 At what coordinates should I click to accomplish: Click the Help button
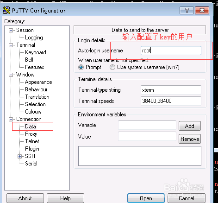click(65, 198)
